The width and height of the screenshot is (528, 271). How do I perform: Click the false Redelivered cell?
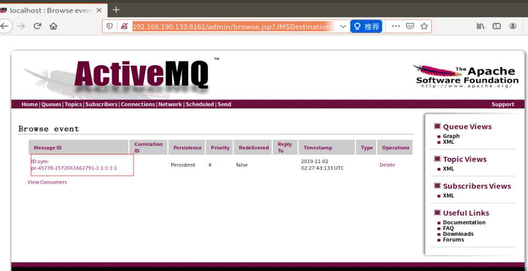242,165
